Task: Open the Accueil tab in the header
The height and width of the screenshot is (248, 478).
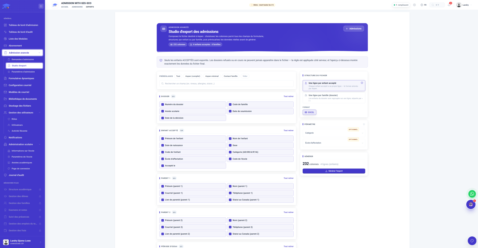Action: click(x=65, y=7)
